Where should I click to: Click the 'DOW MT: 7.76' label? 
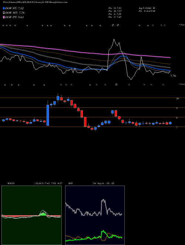(x=15, y=13)
